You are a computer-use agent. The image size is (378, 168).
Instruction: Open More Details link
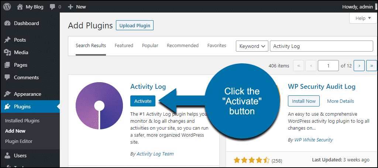tap(340, 101)
